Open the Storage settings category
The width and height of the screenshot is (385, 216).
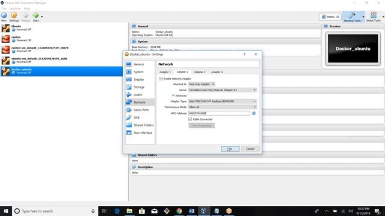140,87
